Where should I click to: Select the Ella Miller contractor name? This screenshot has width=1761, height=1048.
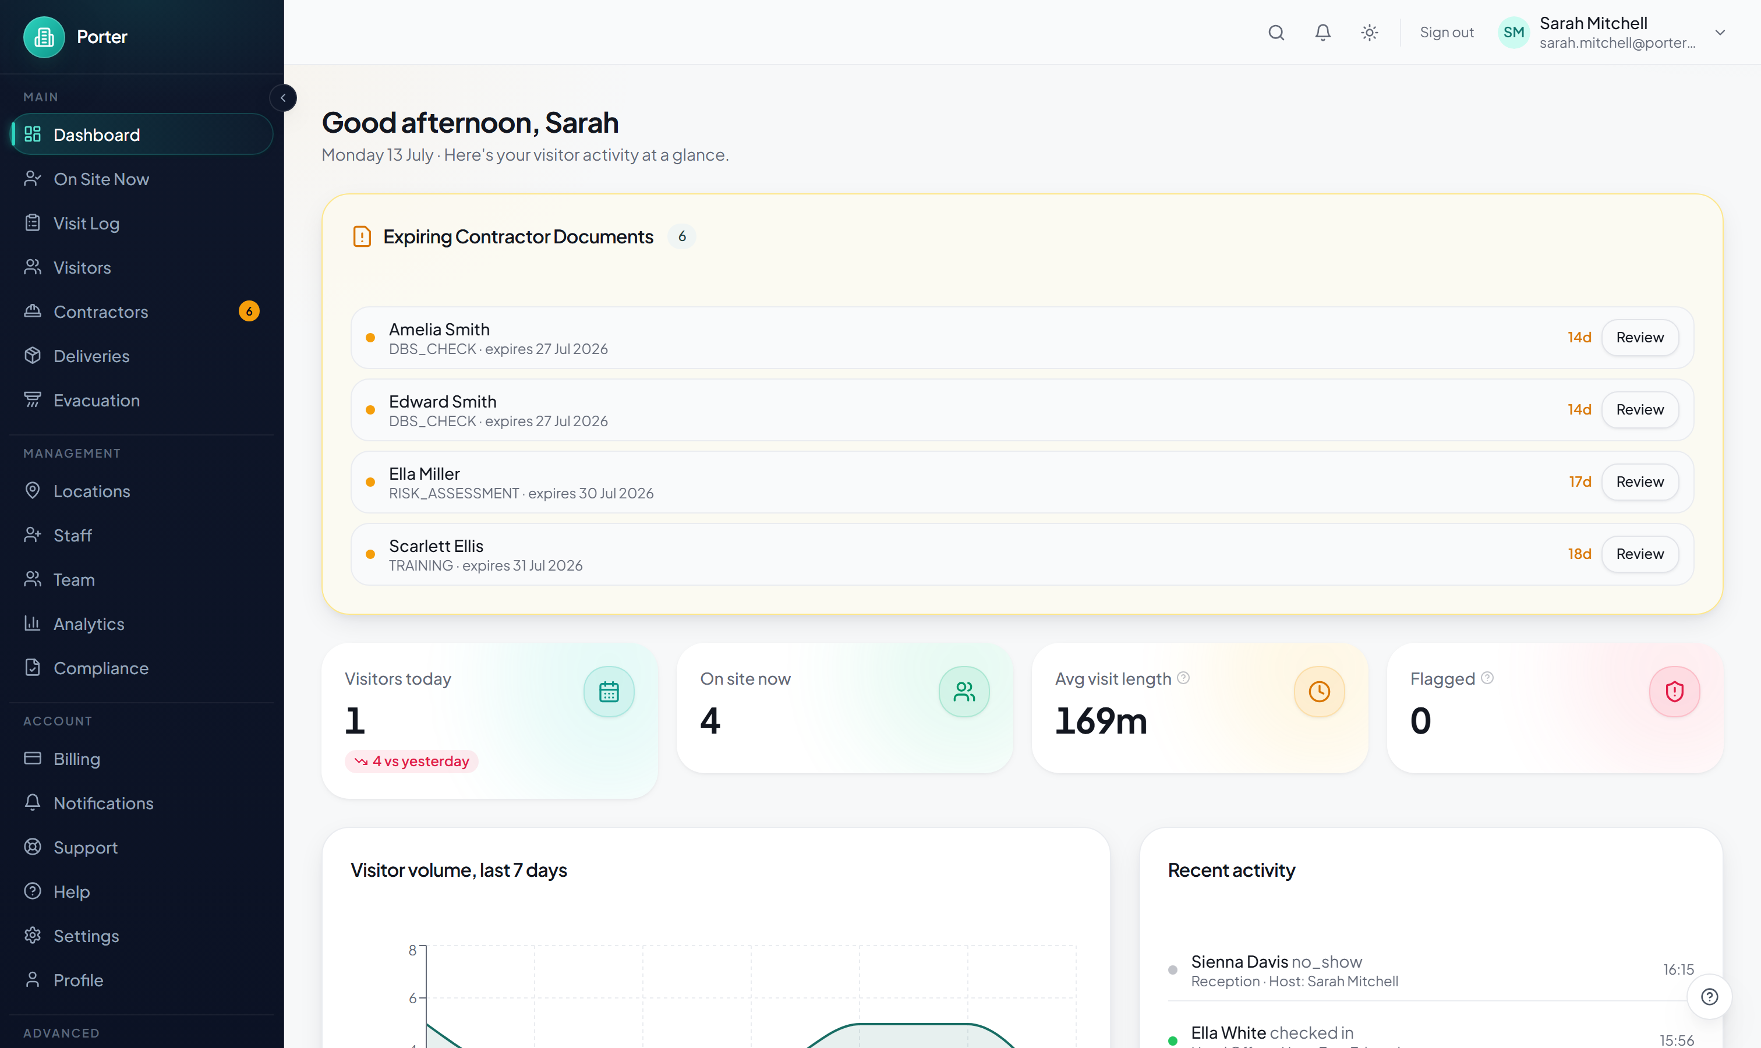click(x=424, y=474)
